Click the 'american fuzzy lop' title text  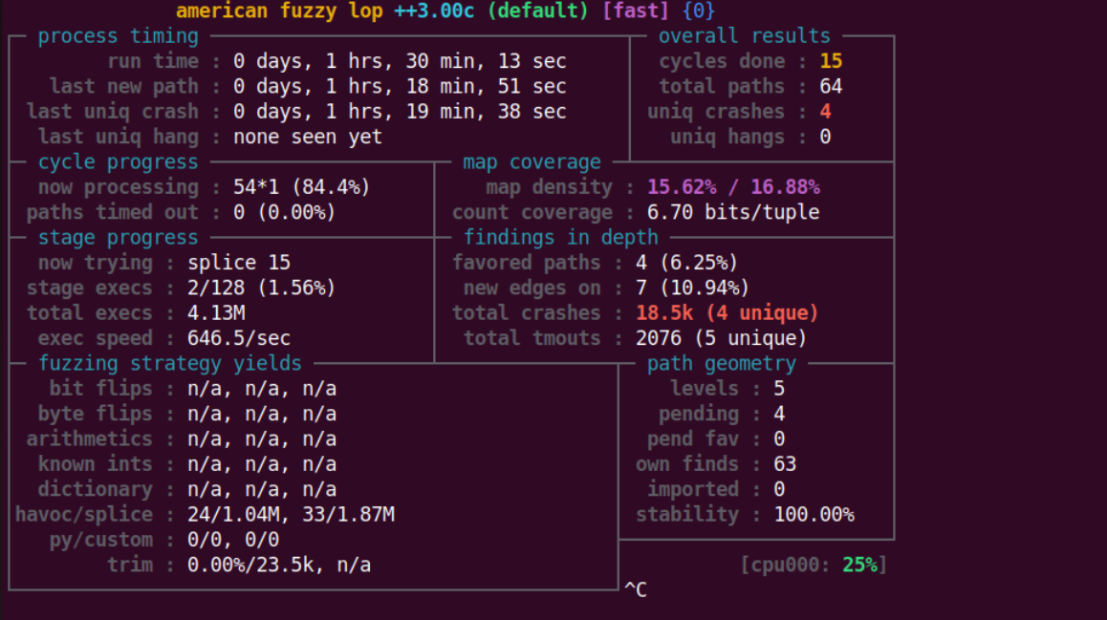[x=279, y=11]
